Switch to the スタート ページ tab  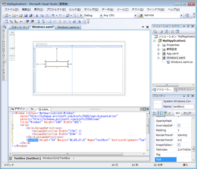pyautogui.click(x=20, y=27)
